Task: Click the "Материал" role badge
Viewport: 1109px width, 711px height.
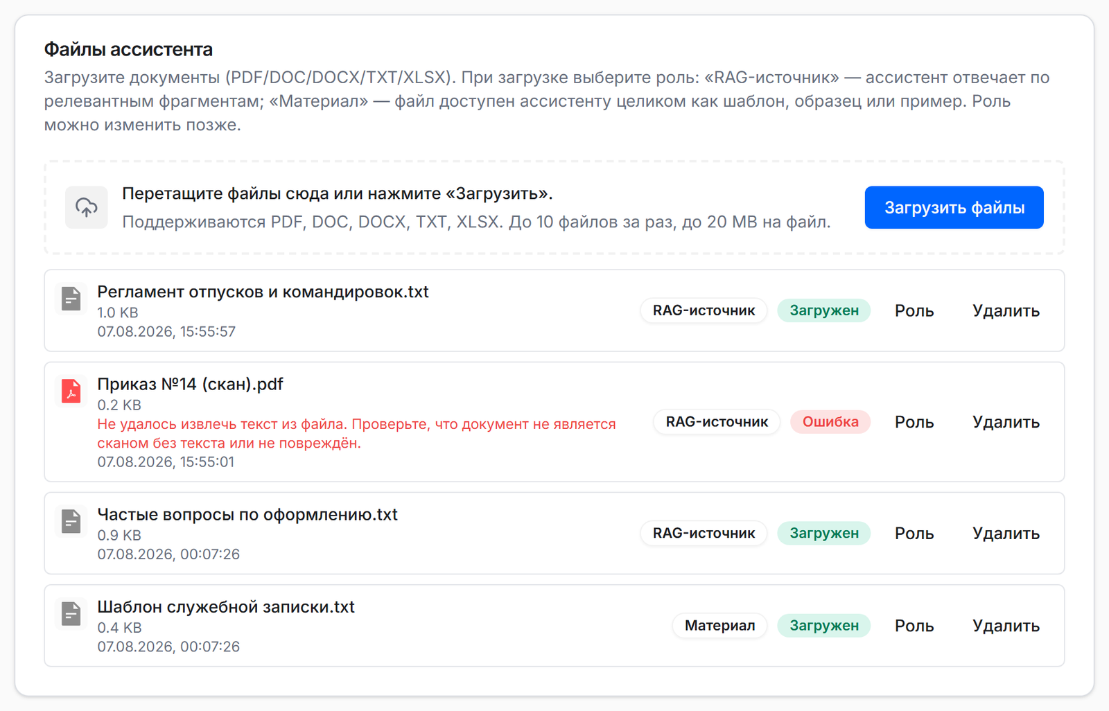Action: 719,626
